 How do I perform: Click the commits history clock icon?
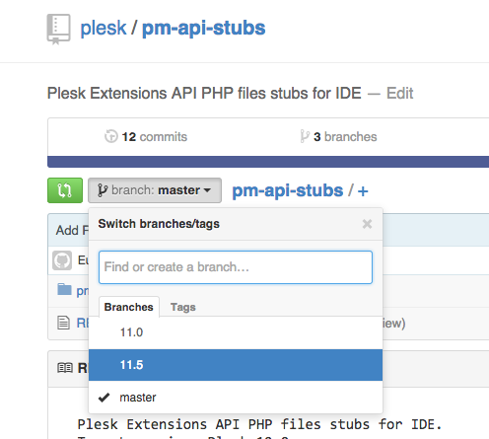click(x=111, y=136)
